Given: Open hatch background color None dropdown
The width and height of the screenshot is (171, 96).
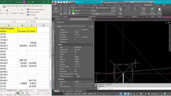Looking at the screenshot, I should 81,14.
